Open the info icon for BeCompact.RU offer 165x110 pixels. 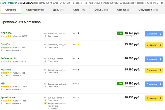pyautogui.click(x=160, y=59)
